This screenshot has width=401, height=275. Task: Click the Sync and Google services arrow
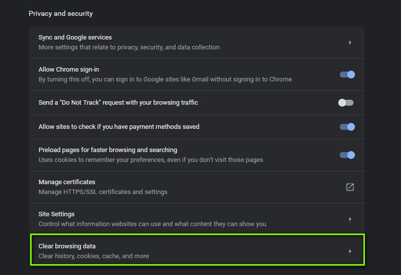pyautogui.click(x=350, y=42)
